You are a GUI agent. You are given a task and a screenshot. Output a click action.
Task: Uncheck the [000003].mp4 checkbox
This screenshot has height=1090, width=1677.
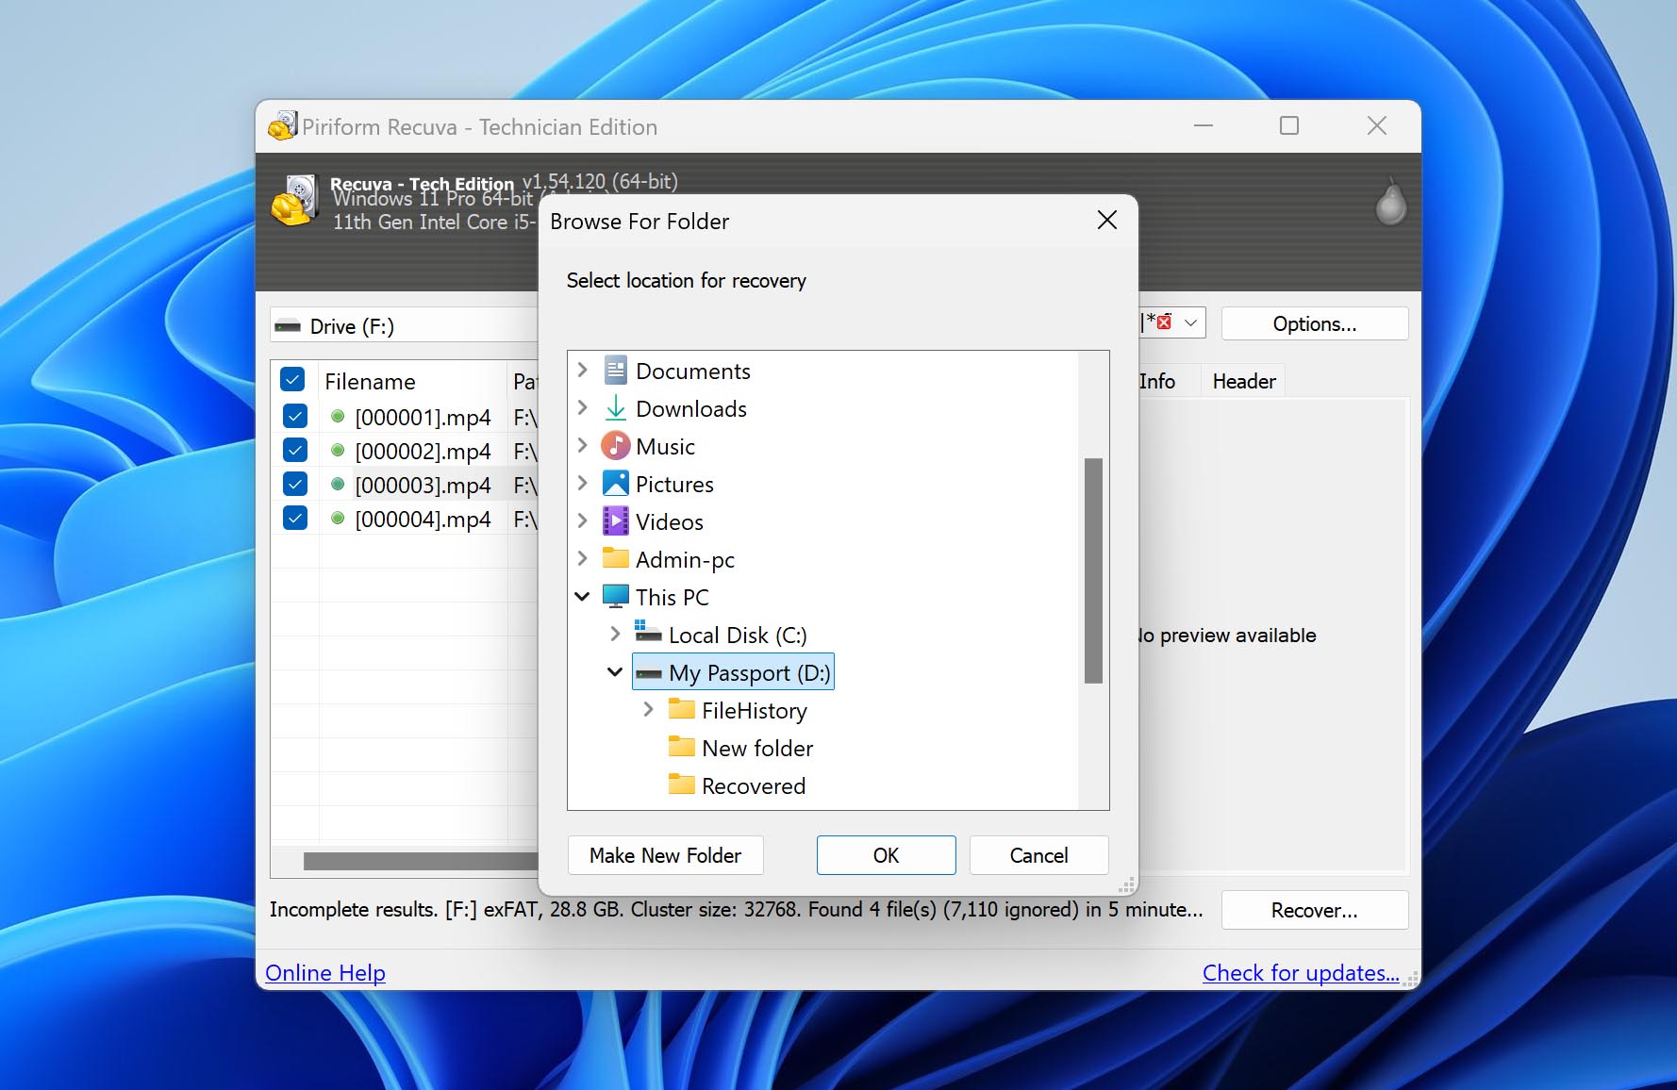295,485
